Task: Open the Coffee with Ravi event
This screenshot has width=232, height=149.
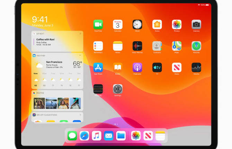Action: 48,42
